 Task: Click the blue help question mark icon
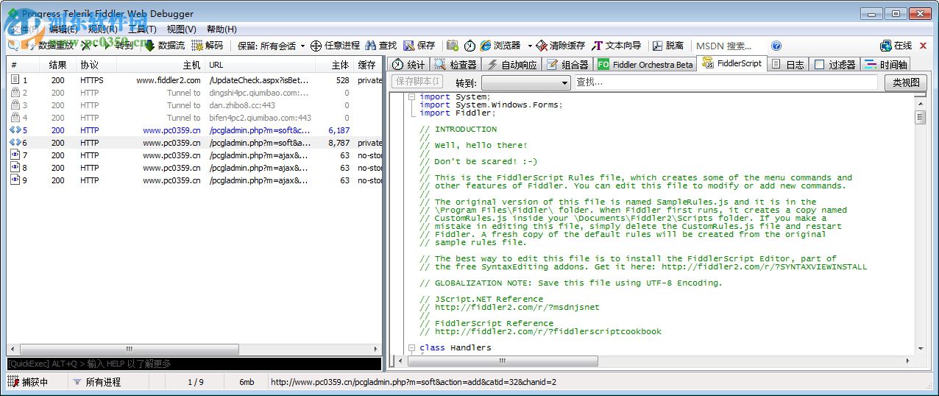click(x=776, y=46)
